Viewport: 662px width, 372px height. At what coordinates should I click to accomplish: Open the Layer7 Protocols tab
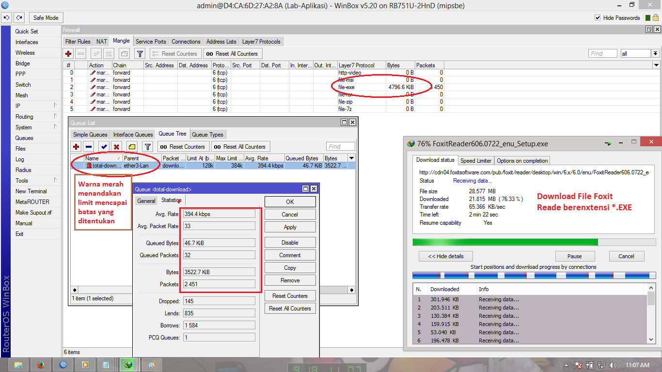[261, 42]
